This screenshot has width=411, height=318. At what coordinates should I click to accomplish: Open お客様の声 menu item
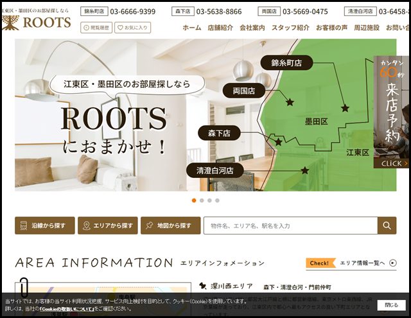(x=331, y=28)
